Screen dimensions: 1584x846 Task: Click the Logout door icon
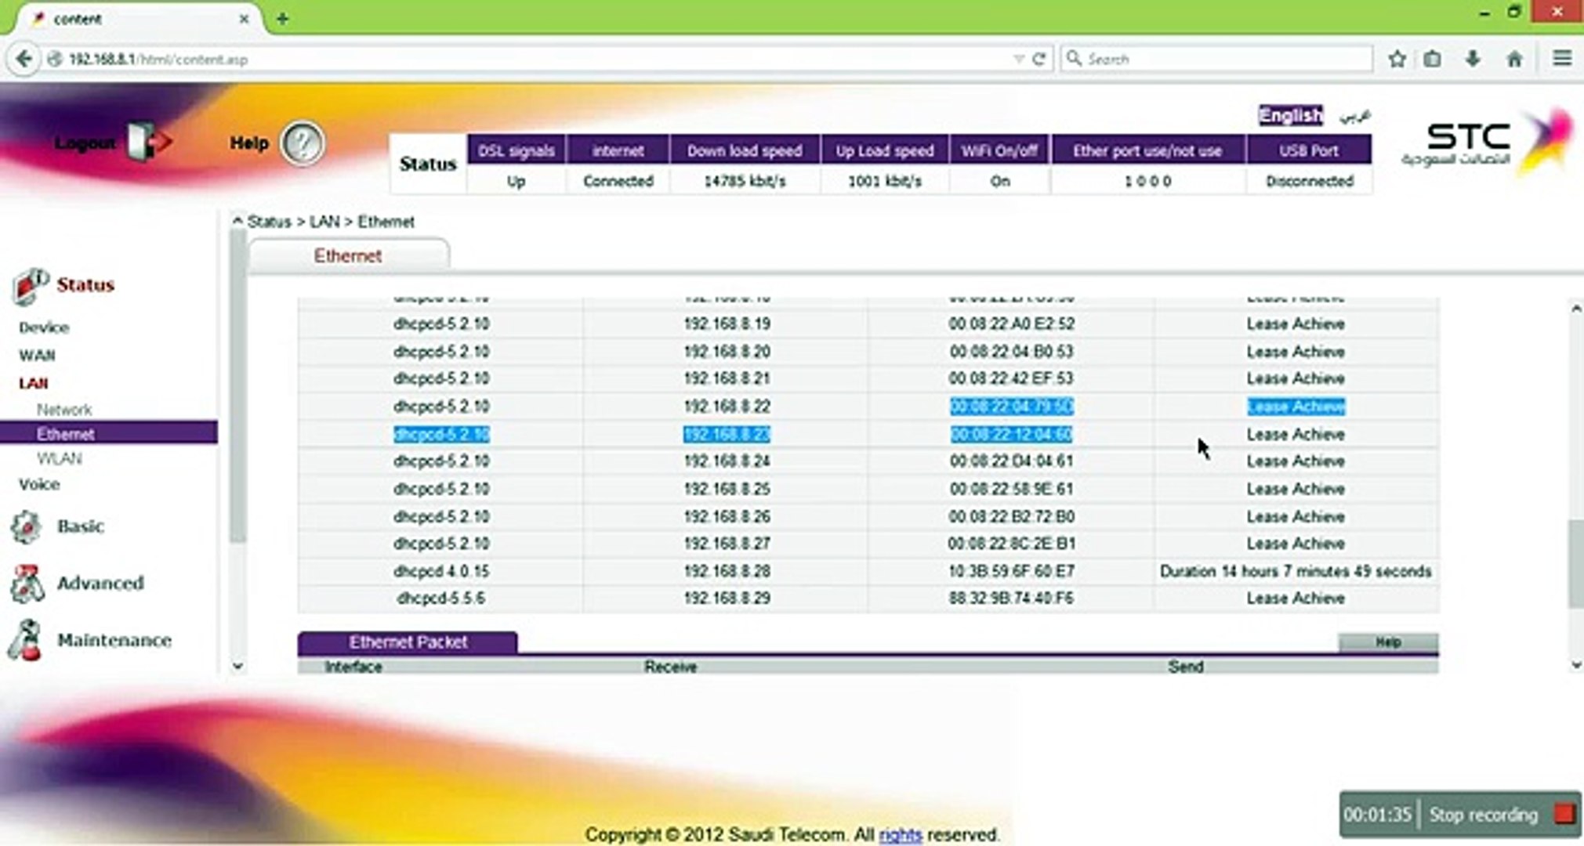coord(147,142)
